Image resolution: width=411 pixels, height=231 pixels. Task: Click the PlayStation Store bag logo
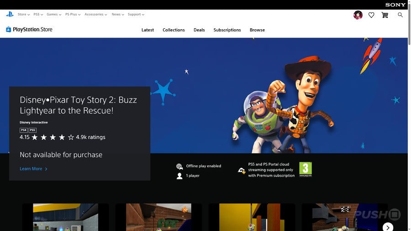(x=8, y=29)
